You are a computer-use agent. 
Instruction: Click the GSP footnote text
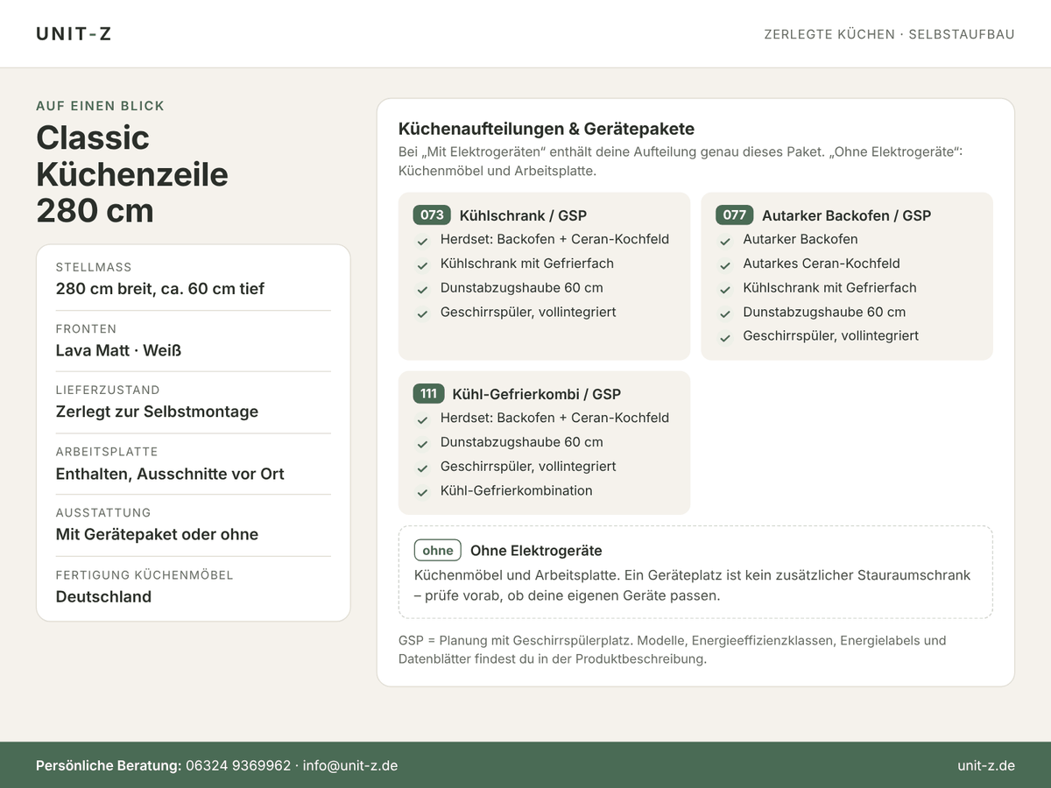point(672,650)
